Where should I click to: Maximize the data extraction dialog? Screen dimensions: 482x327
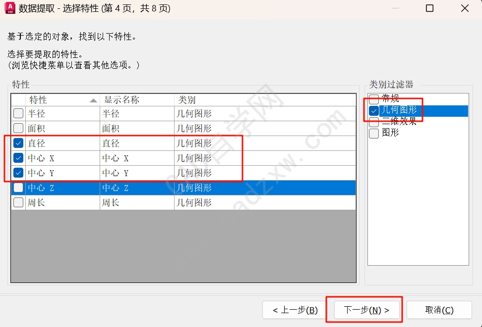(430, 8)
